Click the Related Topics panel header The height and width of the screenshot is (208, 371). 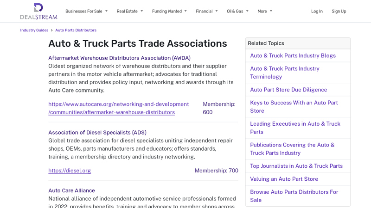point(298,43)
